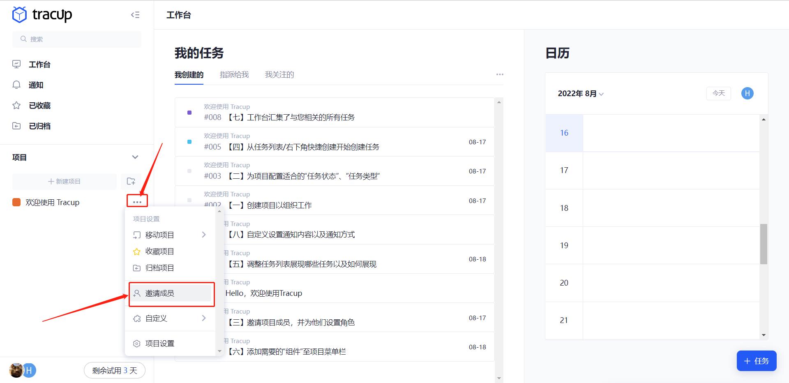Expand the 移动项目 submenu arrow
This screenshot has height=383, width=789.
click(x=204, y=235)
